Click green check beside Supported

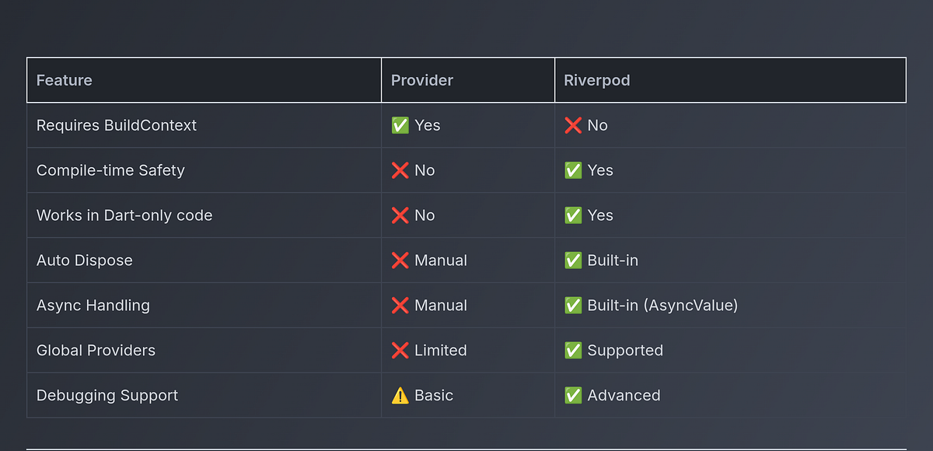click(573, 351)
